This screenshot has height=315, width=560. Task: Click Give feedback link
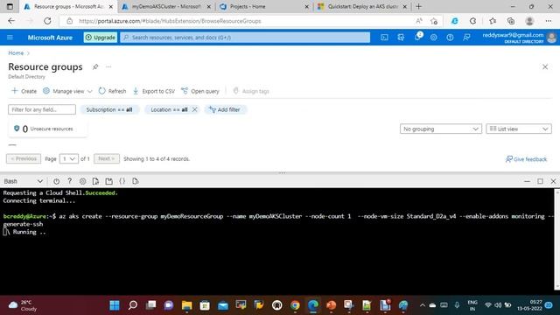(x=527, y=159)
